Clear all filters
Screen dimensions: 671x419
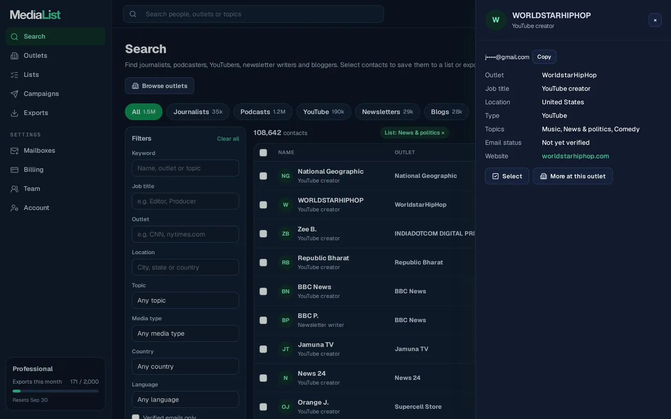(x=228, y=139)
